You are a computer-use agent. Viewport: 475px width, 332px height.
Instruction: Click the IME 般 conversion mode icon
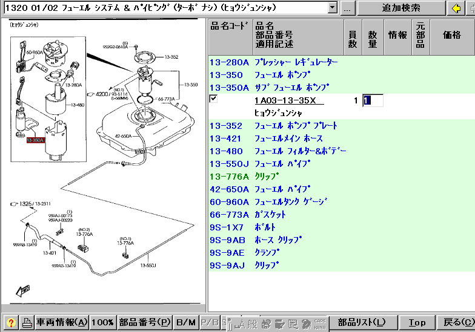(x=252, y=324)
